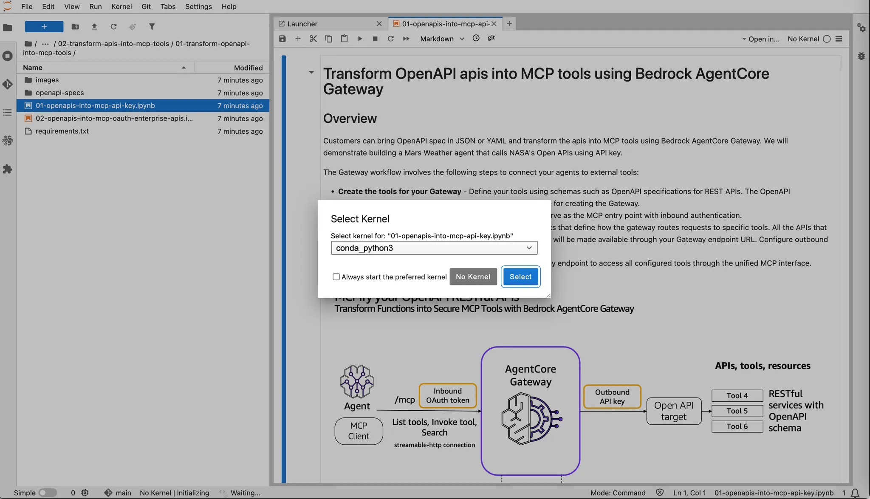Click the filter files funnel icon
870x499 pixels.
[152, 27]
